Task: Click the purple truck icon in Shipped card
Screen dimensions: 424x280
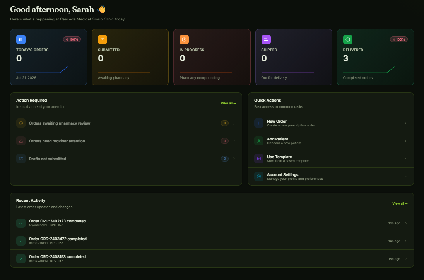Action: coord(266,39)
